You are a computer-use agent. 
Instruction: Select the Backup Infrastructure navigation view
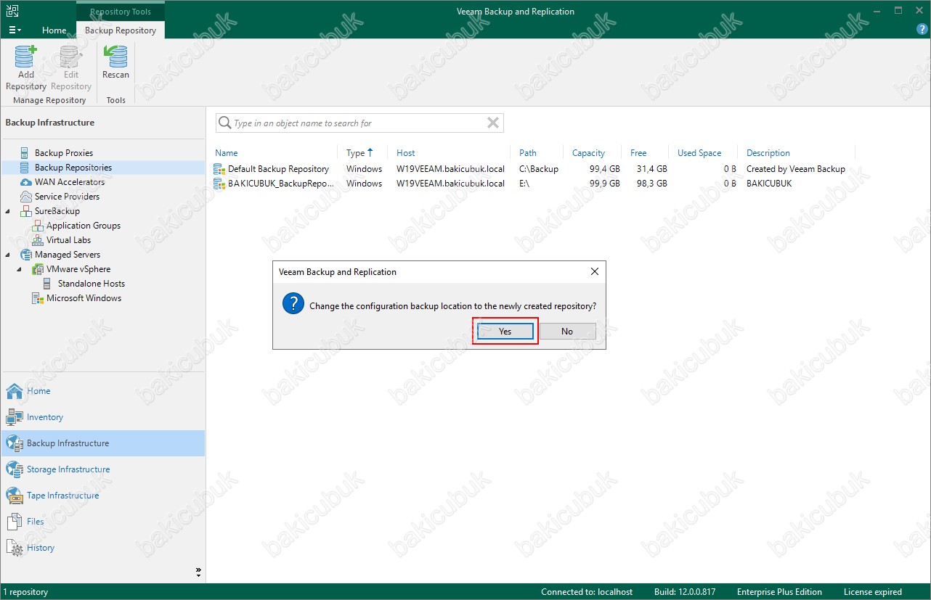pos(102,443)
